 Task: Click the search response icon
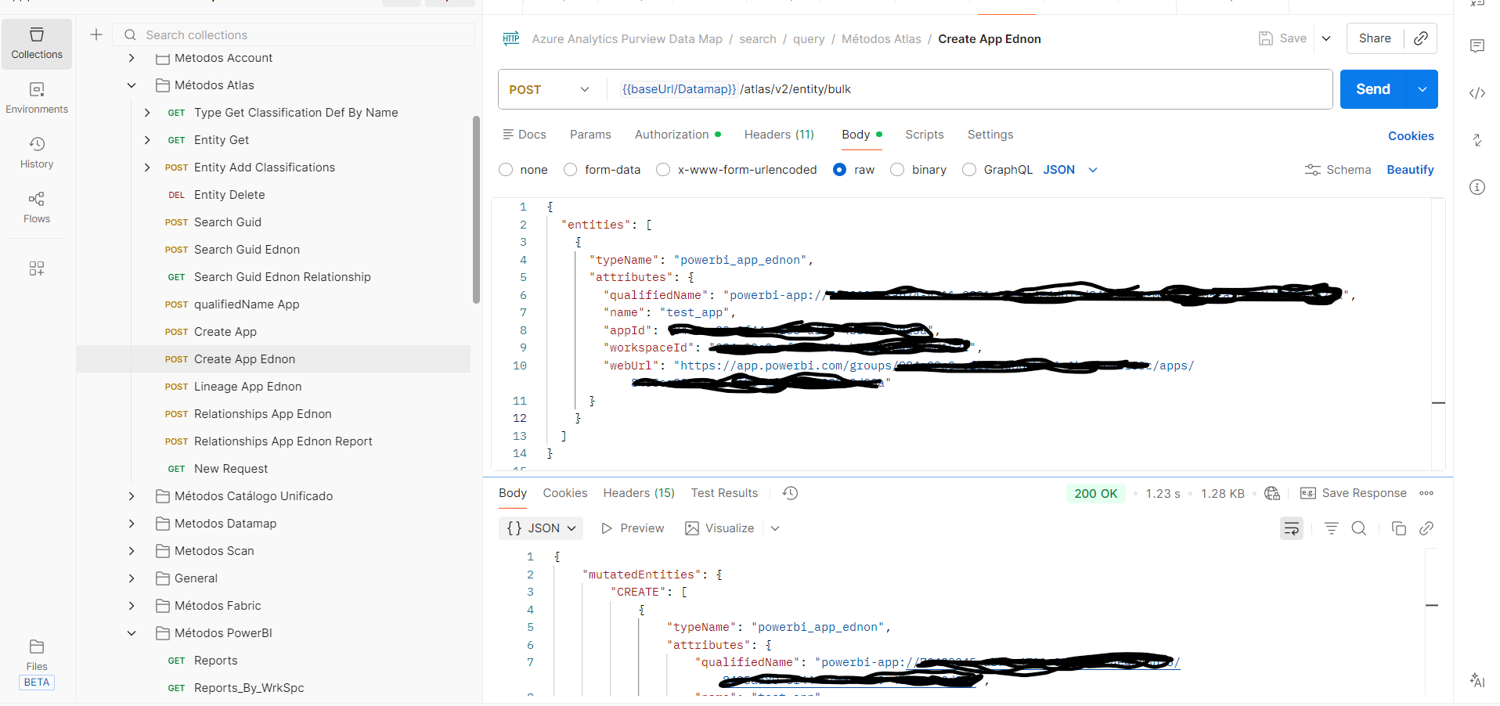(1359, 528)
